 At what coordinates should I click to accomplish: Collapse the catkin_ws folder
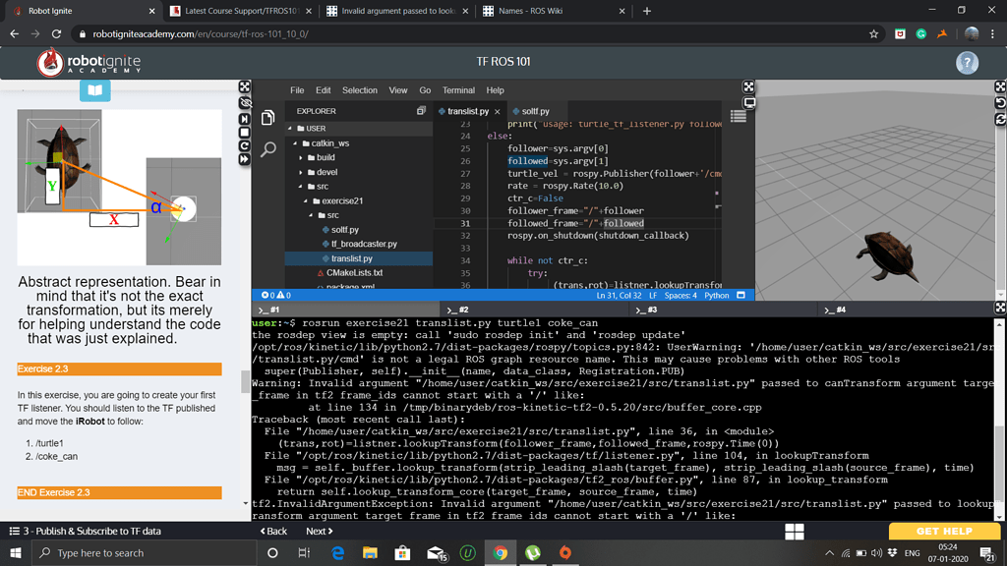328,142
